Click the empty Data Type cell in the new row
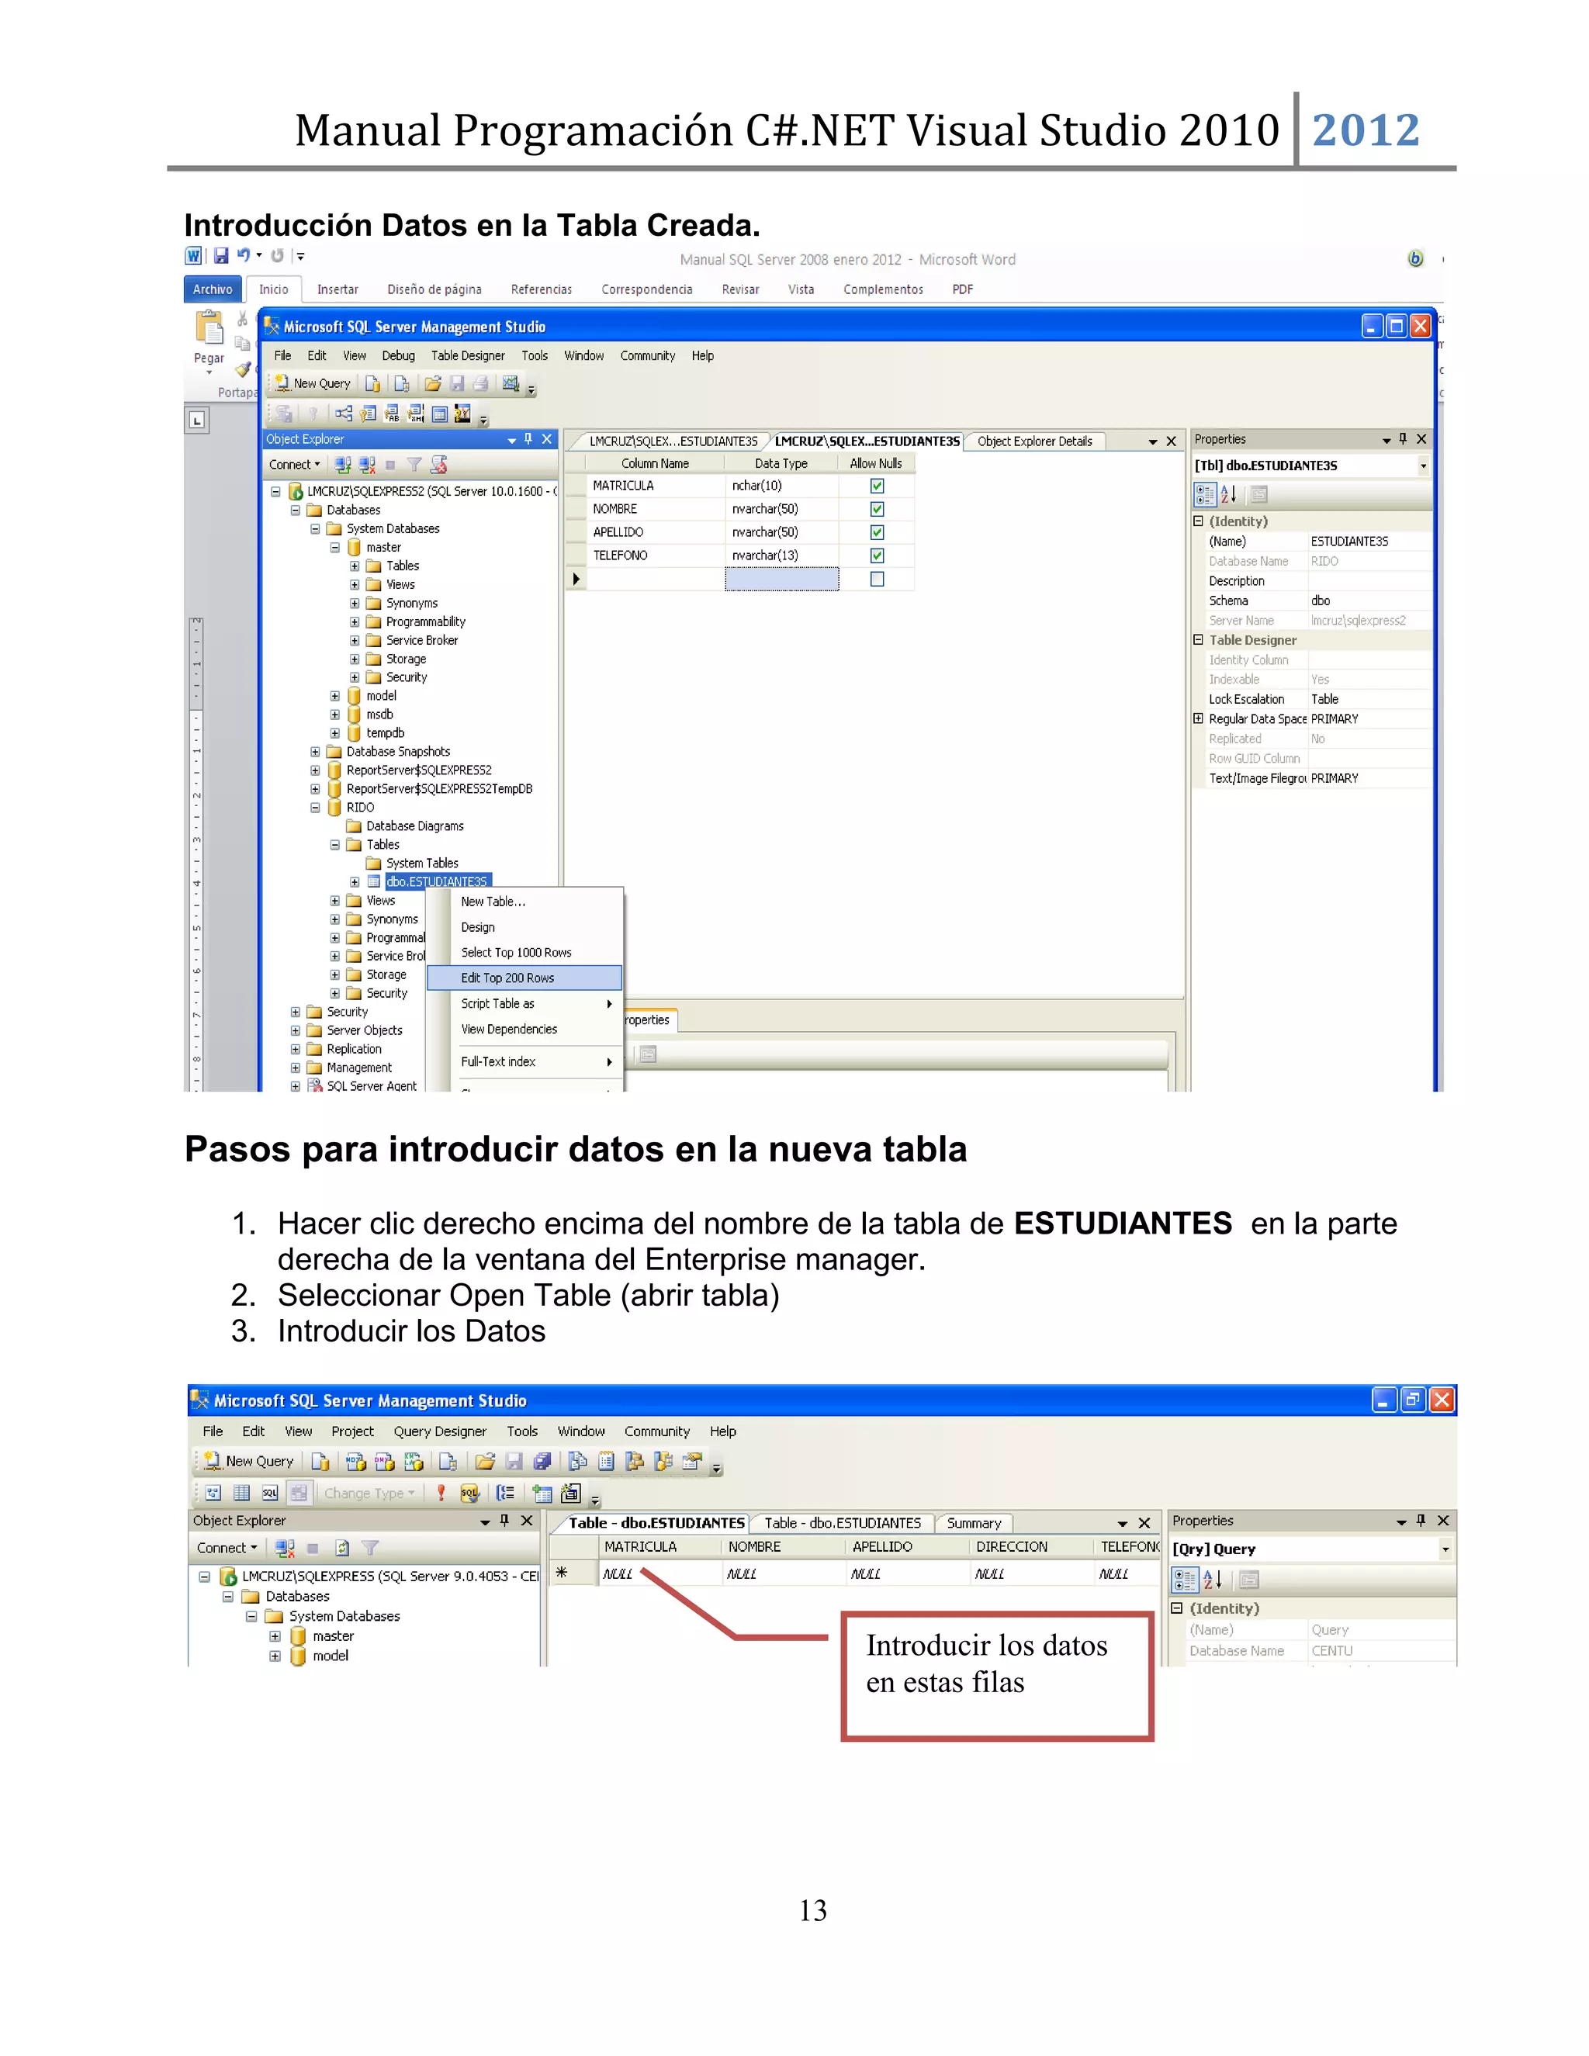The height and width of the screenshot is (2056, 1589). 781,579
